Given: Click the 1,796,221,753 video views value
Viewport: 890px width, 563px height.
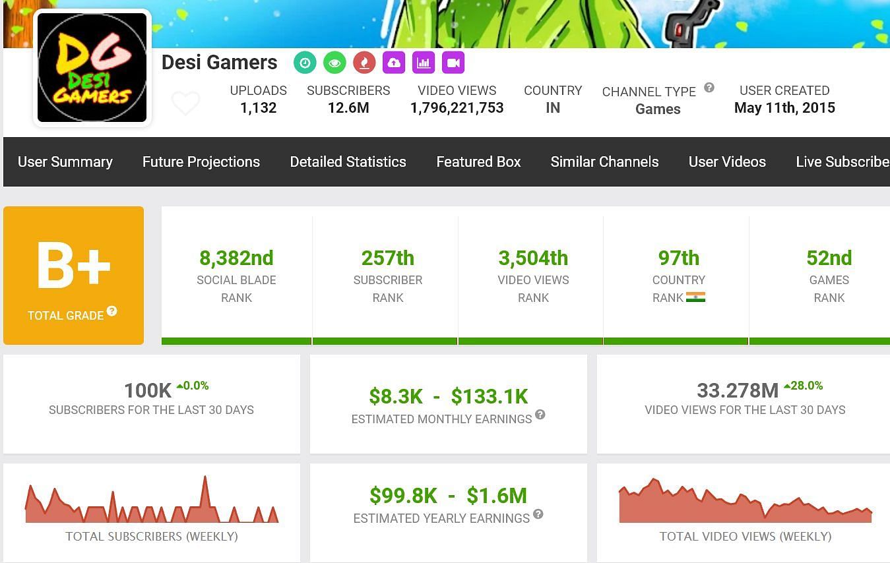Looking at the screenshot, I should point(457,107).
